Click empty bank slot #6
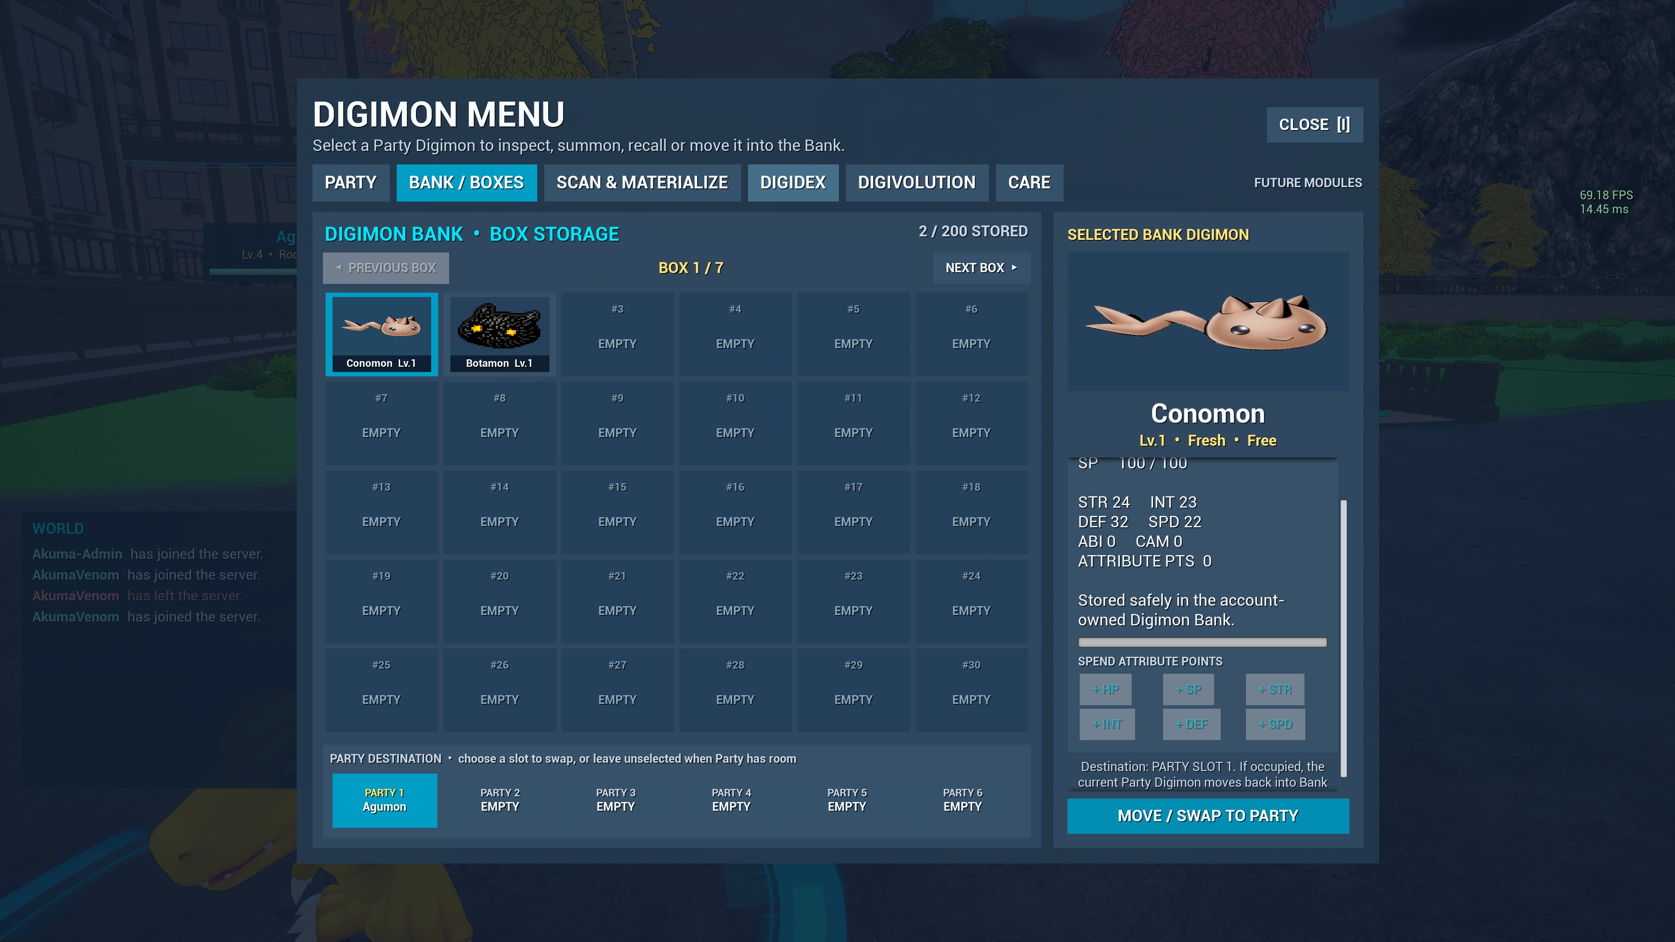Viewport: 1675px width, 942px height. 971,334
